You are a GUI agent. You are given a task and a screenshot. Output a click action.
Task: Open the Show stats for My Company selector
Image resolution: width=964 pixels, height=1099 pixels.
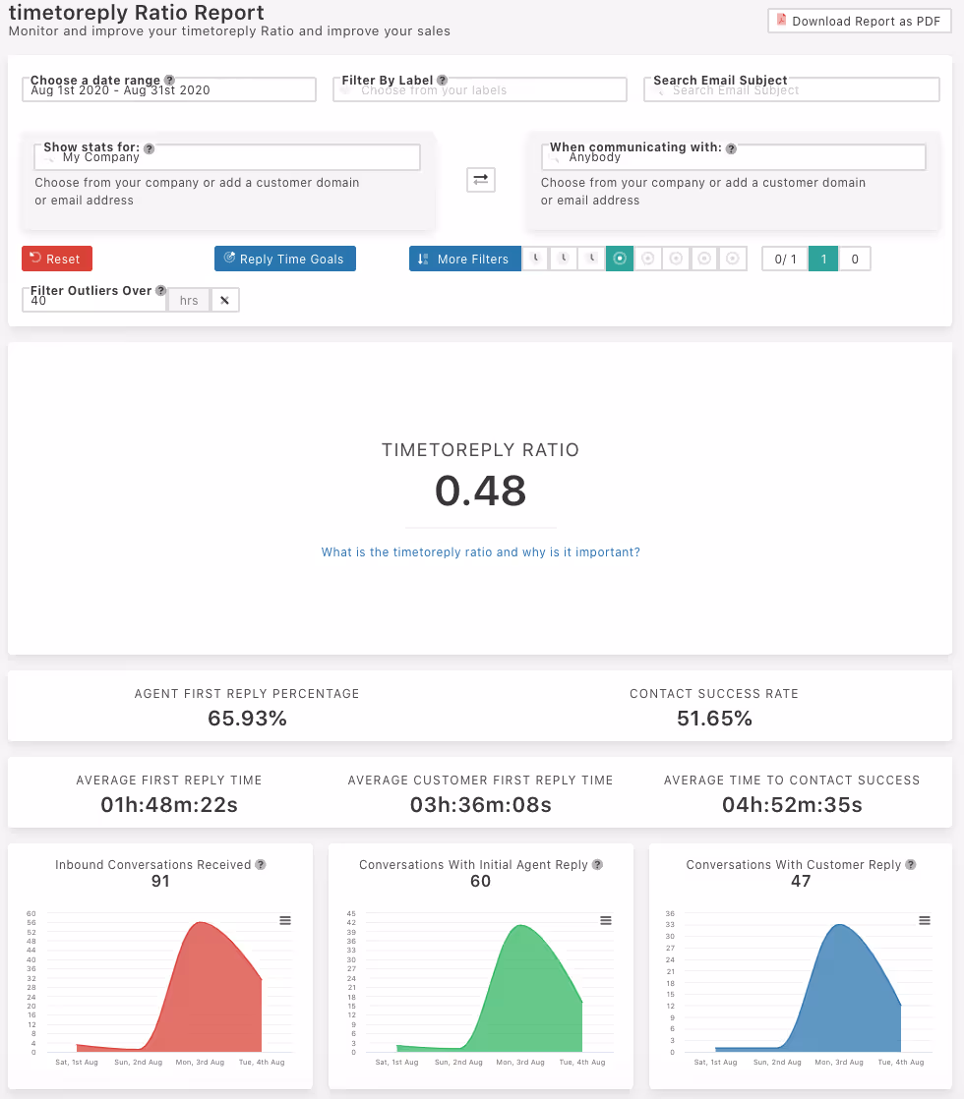tap(227, 157)
